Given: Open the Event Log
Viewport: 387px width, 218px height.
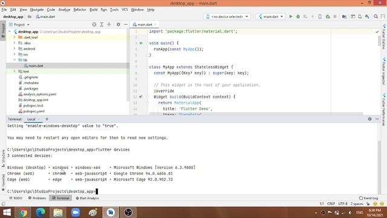Looking at the screenshot, I should click(x=368, y=198).
